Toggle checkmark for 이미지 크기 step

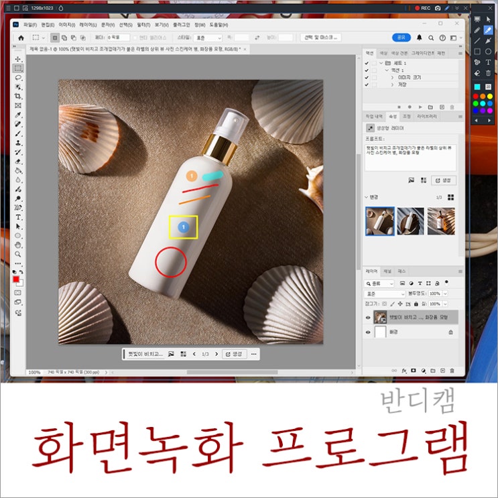click(x=367, y=78)
